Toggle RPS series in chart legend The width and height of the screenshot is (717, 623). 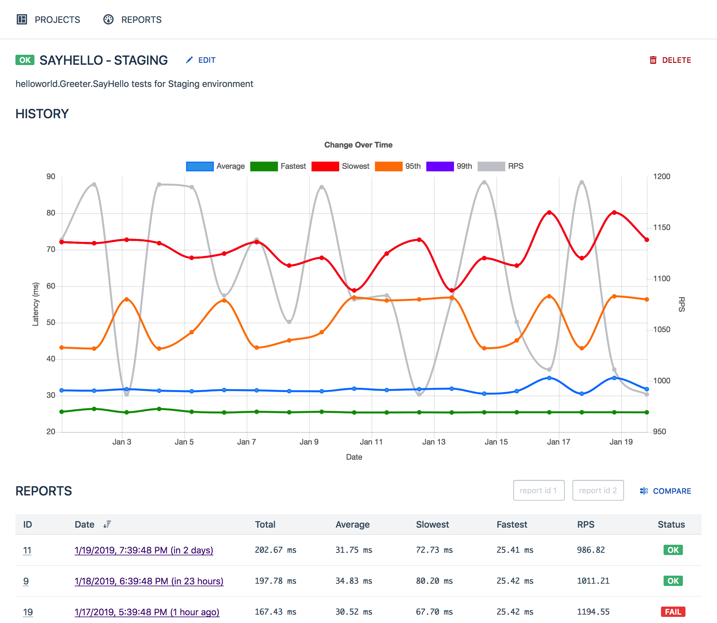pos(491,167)
